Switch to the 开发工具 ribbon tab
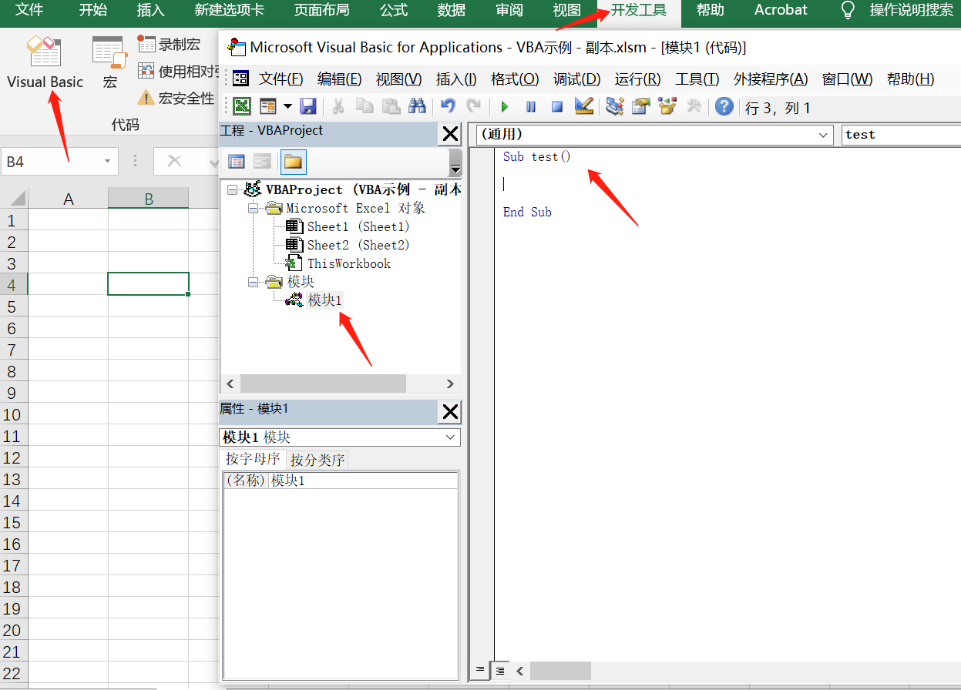The width and height of the screenshot is (961, 690). pos(639,11)
